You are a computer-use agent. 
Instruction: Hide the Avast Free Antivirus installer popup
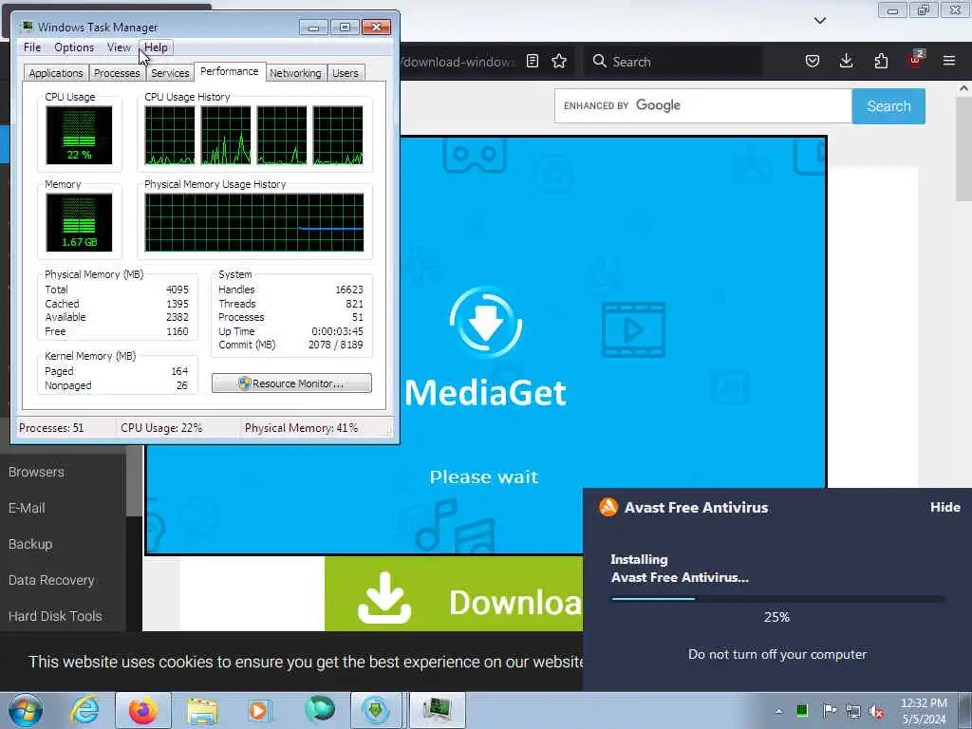coord(945,507)
